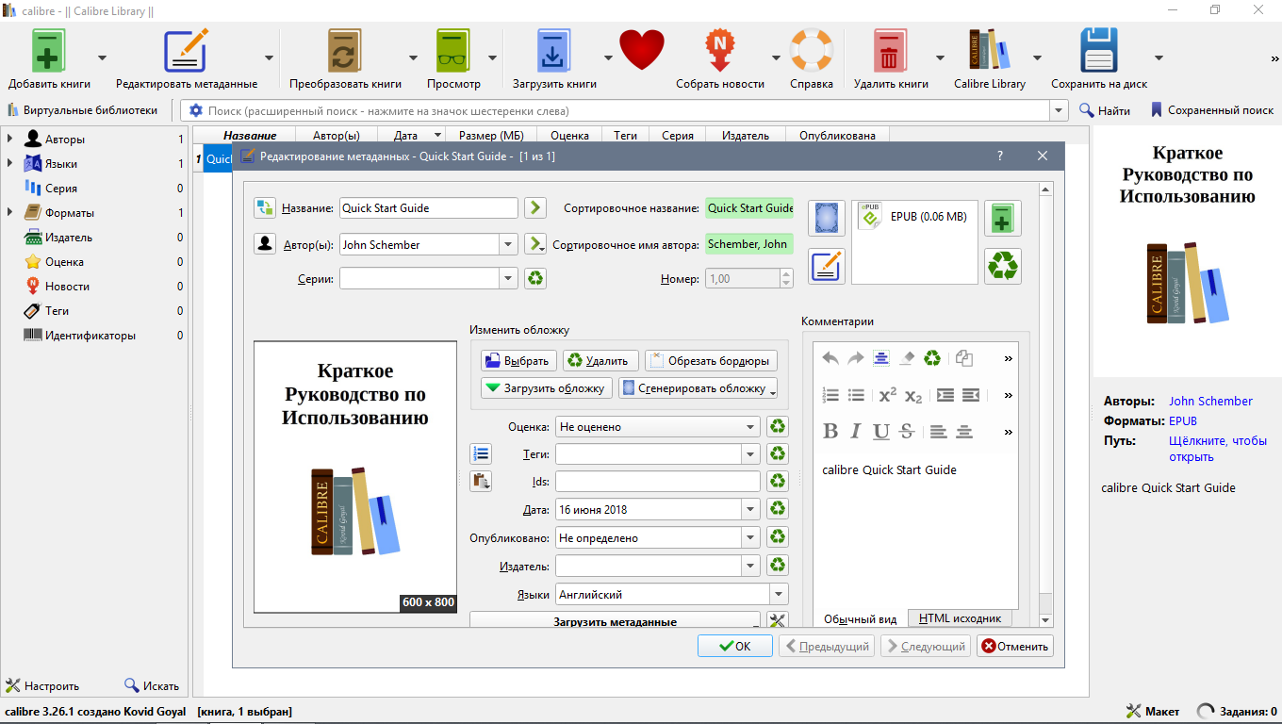Click the set cover from format icon
The height and width of the screenshot is (724, 1282).
click(x=826, y=218)
